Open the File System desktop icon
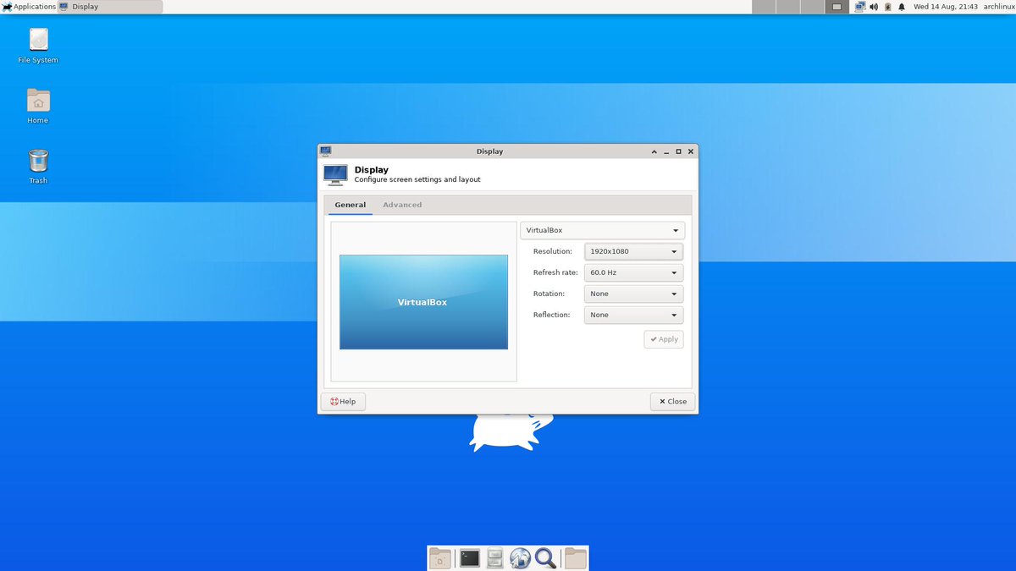 pyautogui.click(x=38, y=46)
